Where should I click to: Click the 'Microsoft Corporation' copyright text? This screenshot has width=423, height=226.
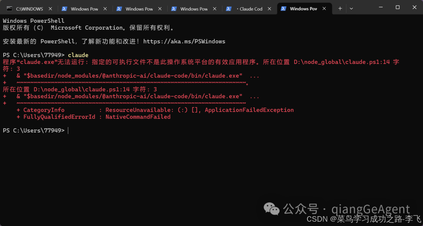click(87, 27)
